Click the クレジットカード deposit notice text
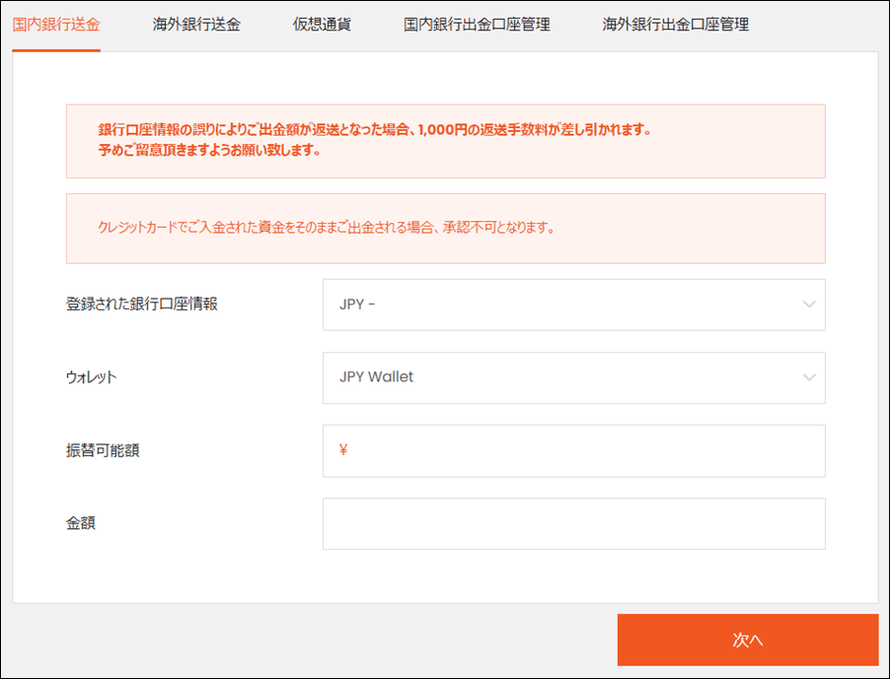This screenshot has height=679, width=890. 326,228
